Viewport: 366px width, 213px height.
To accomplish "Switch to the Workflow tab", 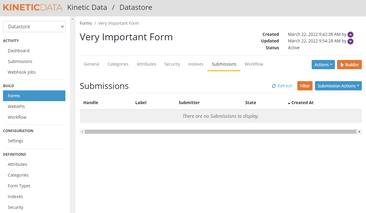I will (x=254, y=64).
